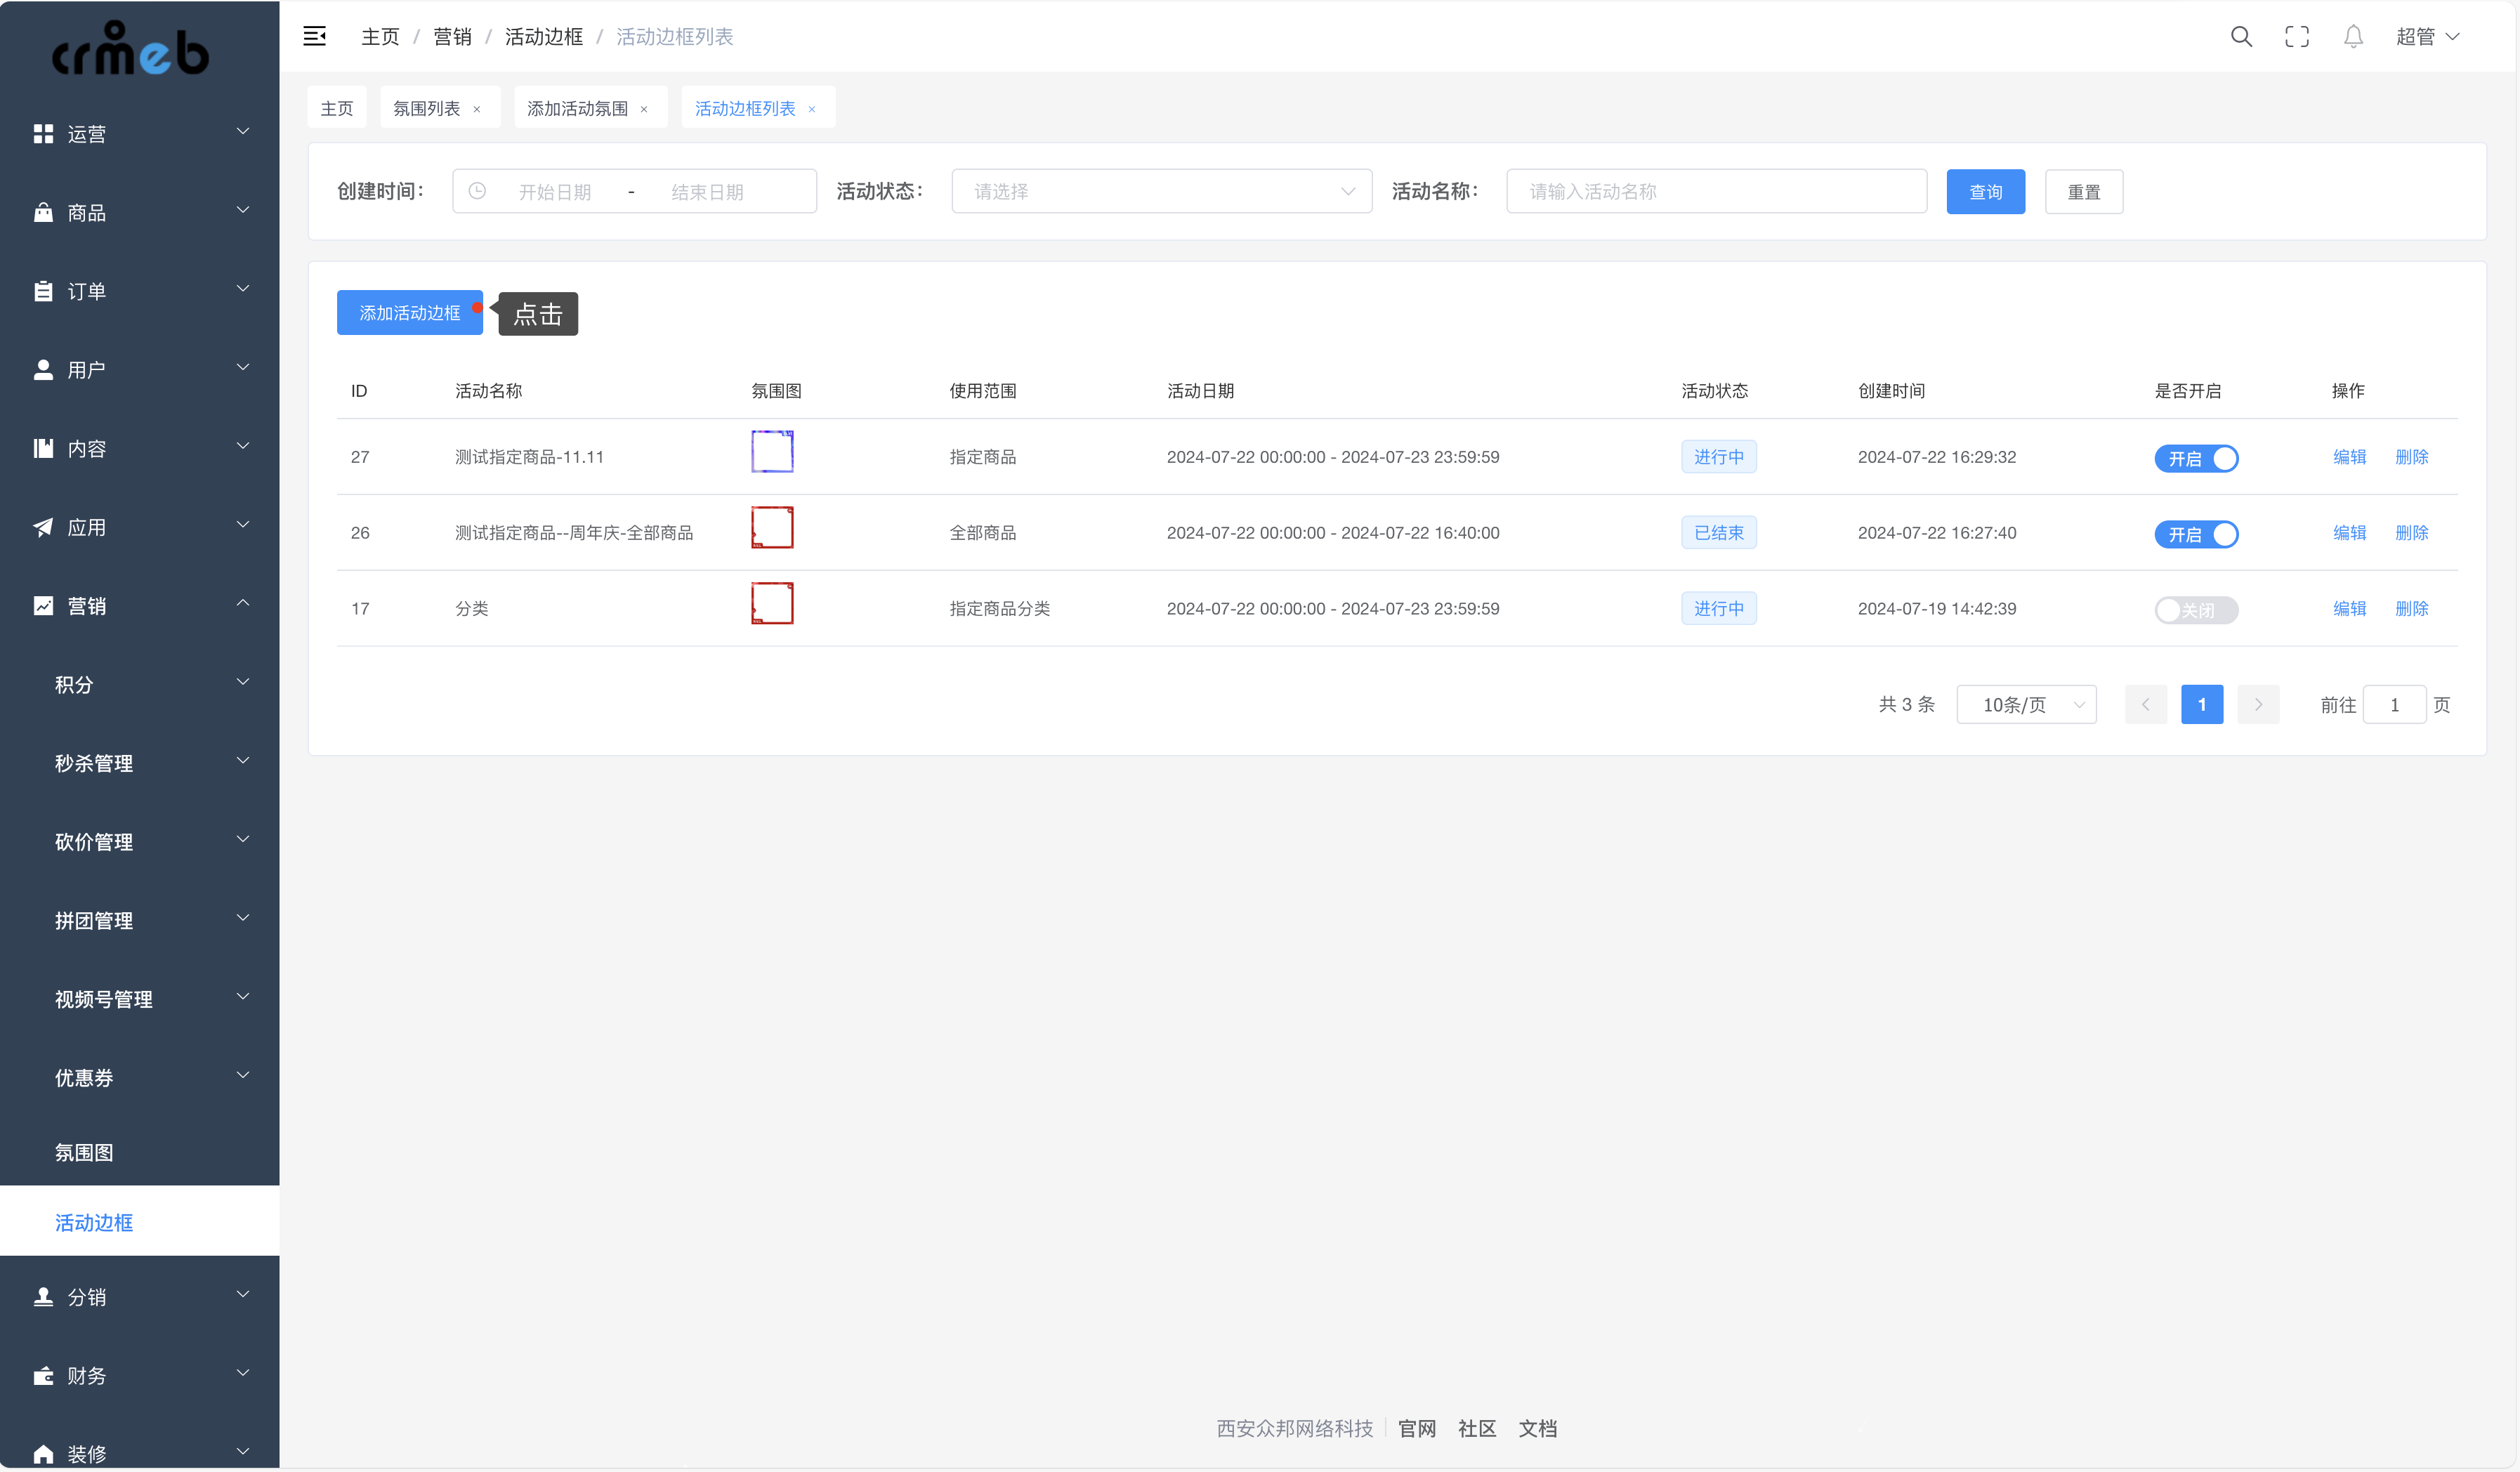Click the 活动名称 search input field

pos(1715,191)
